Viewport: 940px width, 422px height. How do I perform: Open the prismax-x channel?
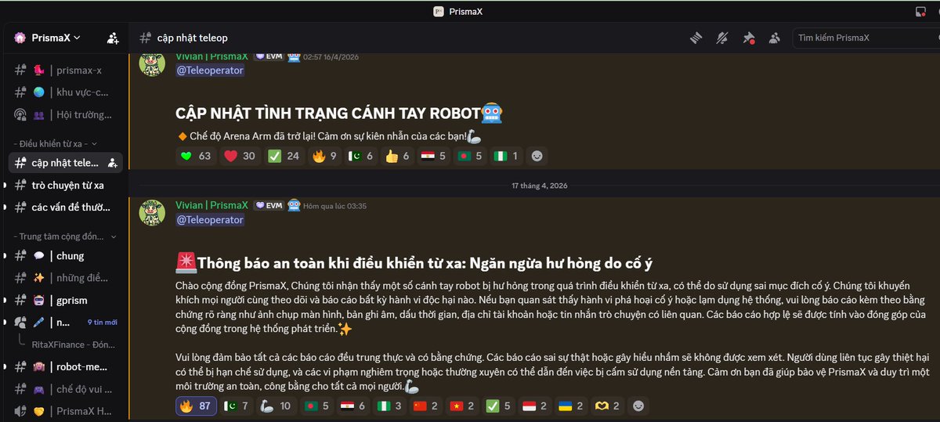[66, 70]
